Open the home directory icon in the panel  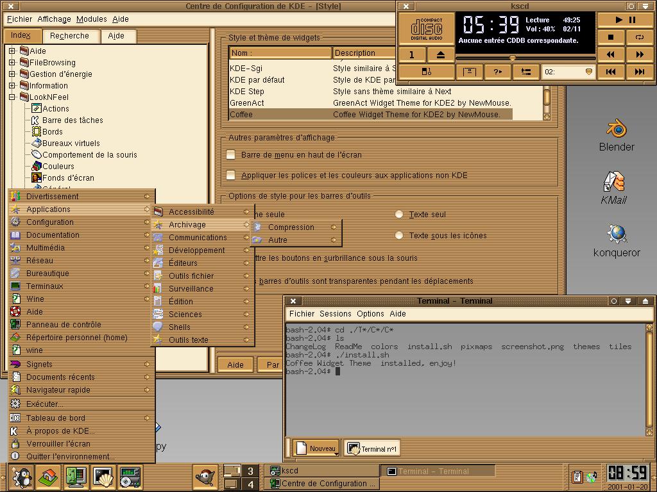[x=47, y=477]
